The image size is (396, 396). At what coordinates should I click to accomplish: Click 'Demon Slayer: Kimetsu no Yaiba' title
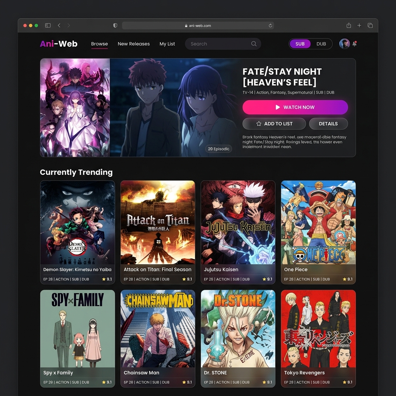77,270
